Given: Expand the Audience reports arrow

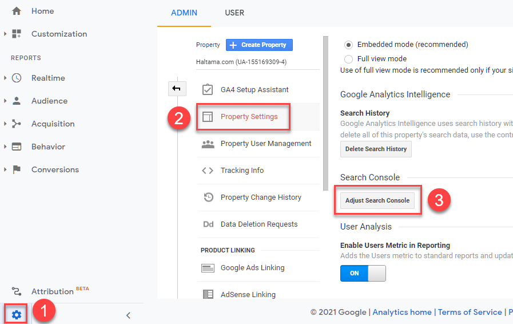Looking at the screenshot, I should pyautogui.click(x=5, y=101).
